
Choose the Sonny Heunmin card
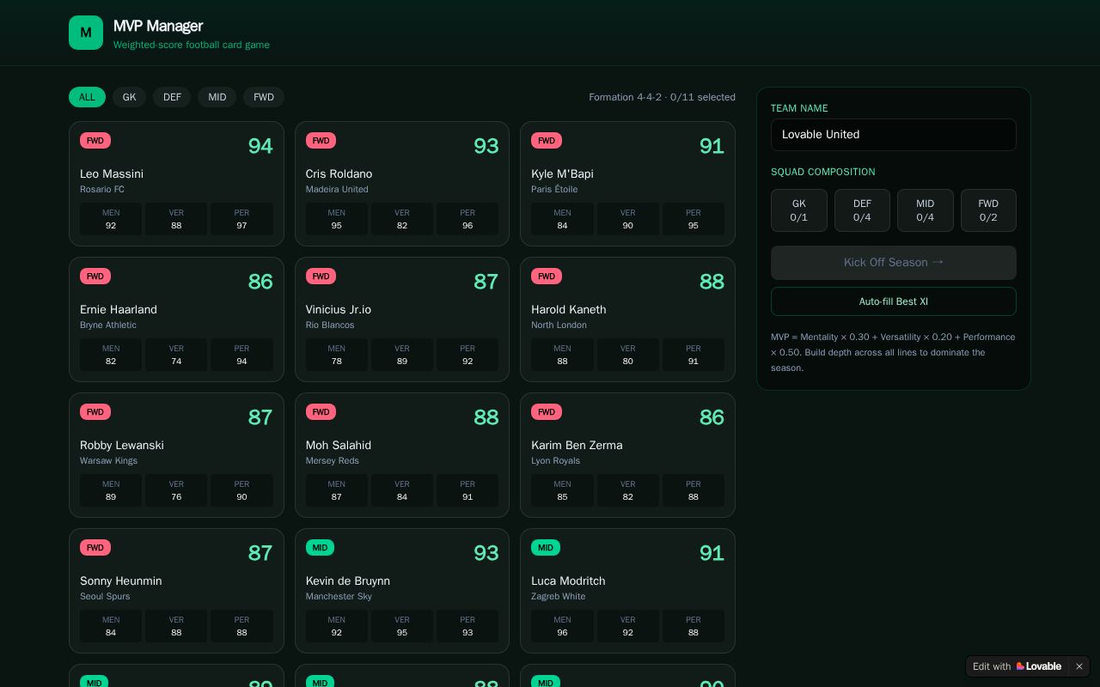176,591
